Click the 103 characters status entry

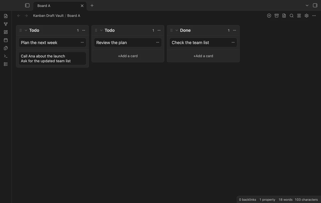[x=306, y=200]
